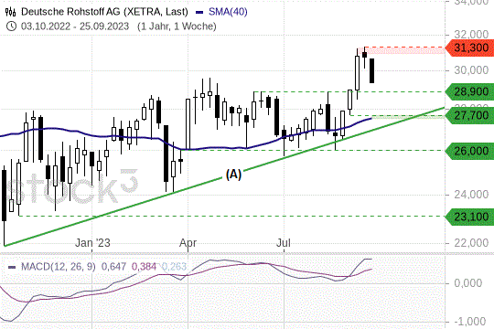Click the (A) trendline annotation
494x329 pixels.
(x=233, y=175)
